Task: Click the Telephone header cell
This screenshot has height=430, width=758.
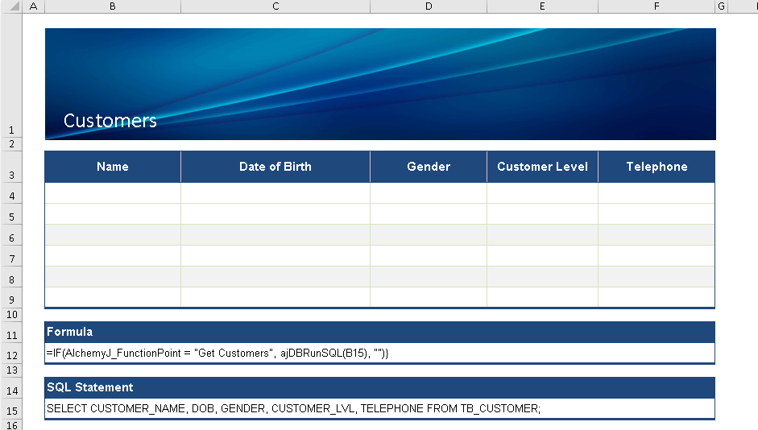Action: point(657,167)
